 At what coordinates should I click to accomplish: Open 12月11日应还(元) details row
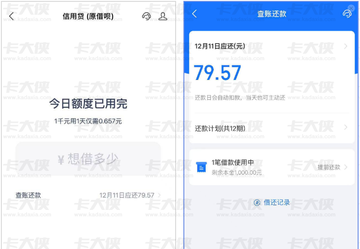(x=271, y=46)
